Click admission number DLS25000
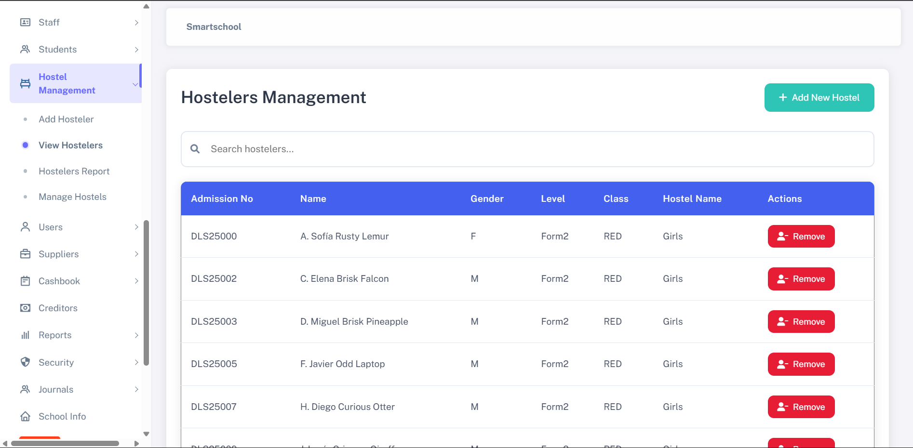 click(x=214, y=236)
